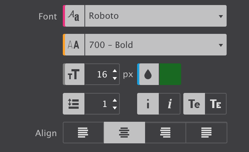The width and height of the screenshot is (249, 152).
Task: Justify the text alignment
Action: click(206, 133)
